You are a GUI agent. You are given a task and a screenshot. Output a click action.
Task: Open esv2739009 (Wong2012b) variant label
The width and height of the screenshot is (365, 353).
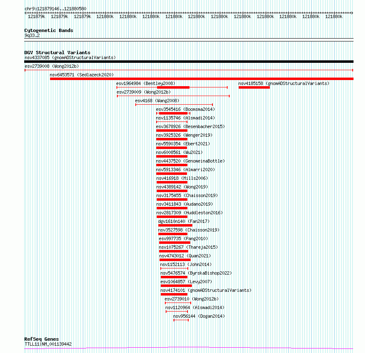[x=144, y=92]
